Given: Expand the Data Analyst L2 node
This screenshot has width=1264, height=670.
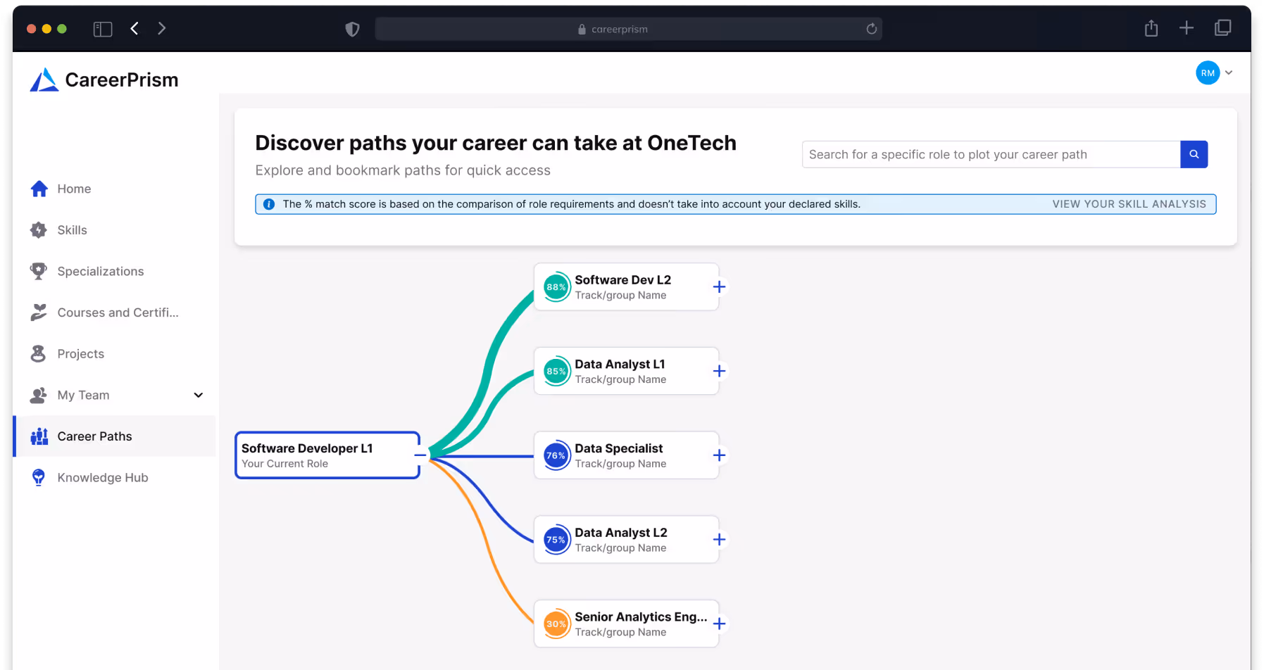Looking at the screenshot, I should click(x=719, y=540).
